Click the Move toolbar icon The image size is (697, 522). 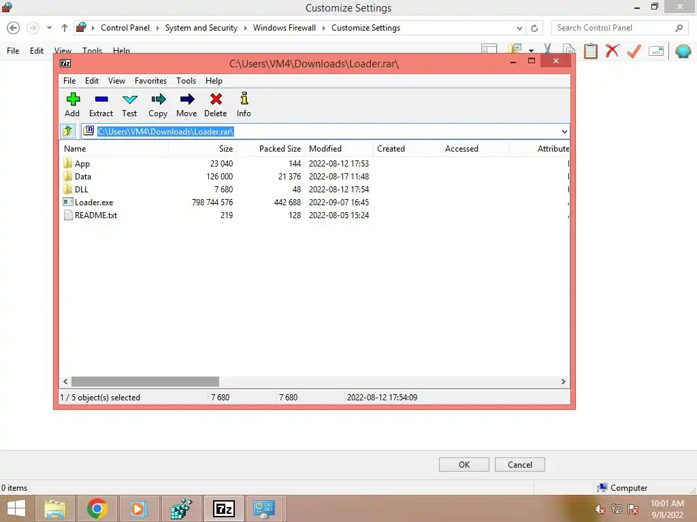[187, 99]
